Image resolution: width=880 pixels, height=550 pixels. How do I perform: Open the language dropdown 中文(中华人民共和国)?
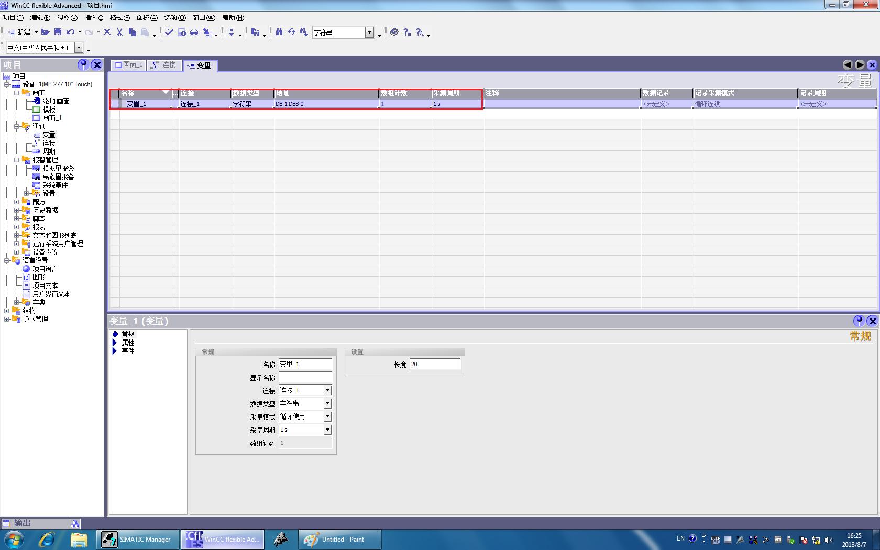coord(79,48)
